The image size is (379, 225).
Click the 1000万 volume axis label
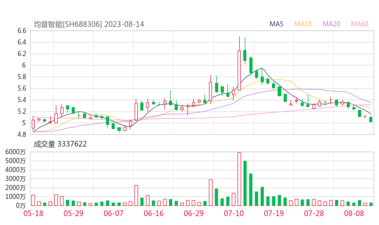tap(15, 197)
